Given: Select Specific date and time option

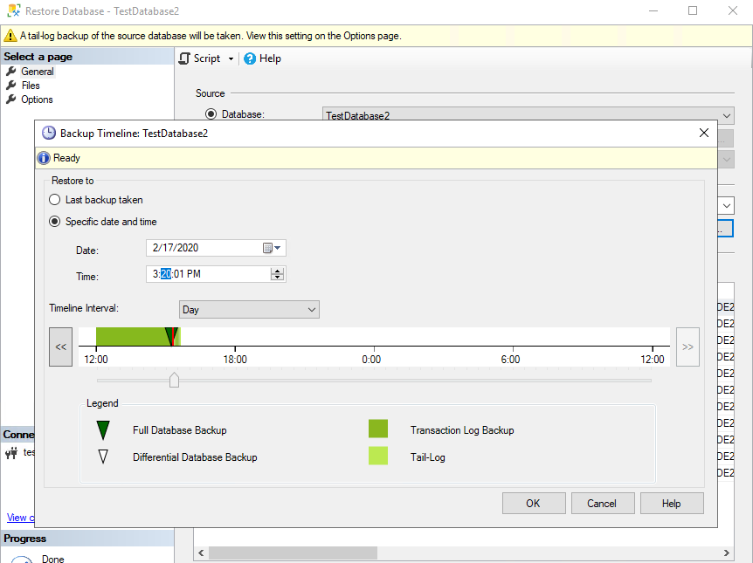Looking at the screenshot, I should 55,222.
